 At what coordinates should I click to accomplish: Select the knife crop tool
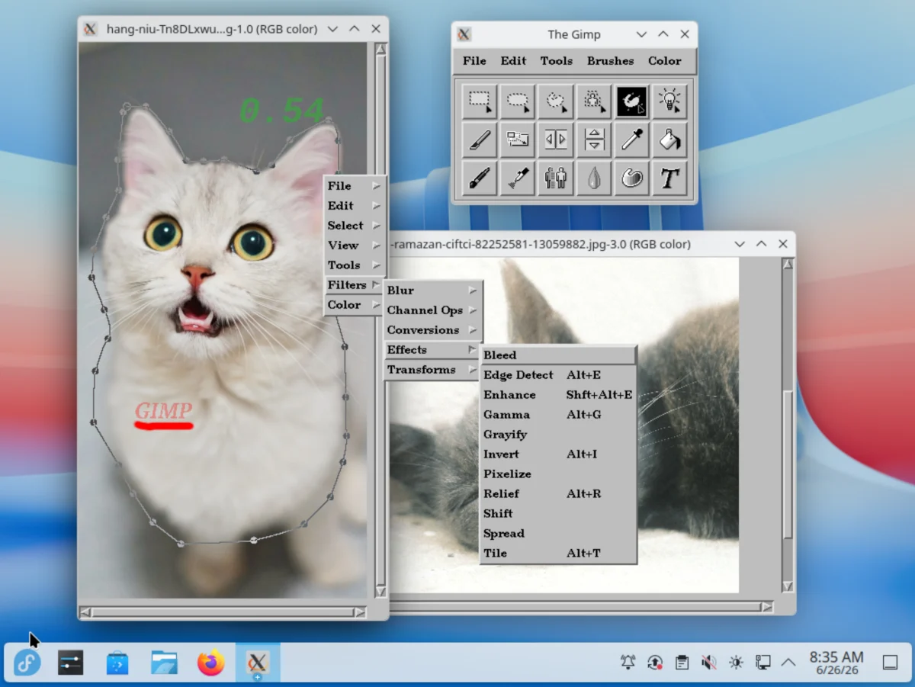click(480, 139)
